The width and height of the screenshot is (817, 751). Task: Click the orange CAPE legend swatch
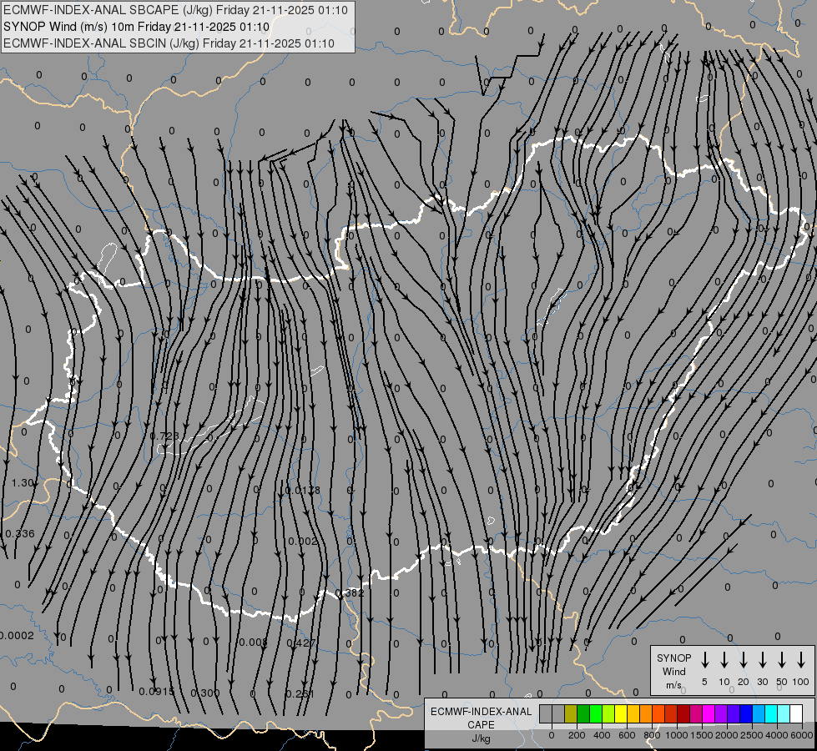[646, 713]
